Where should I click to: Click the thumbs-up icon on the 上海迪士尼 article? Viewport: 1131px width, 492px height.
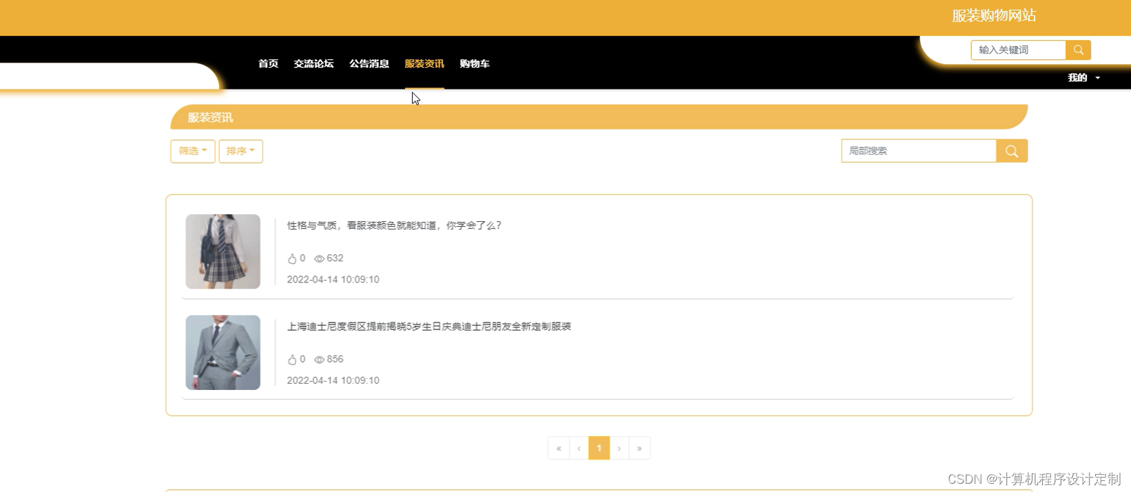(x=292, y=360)
